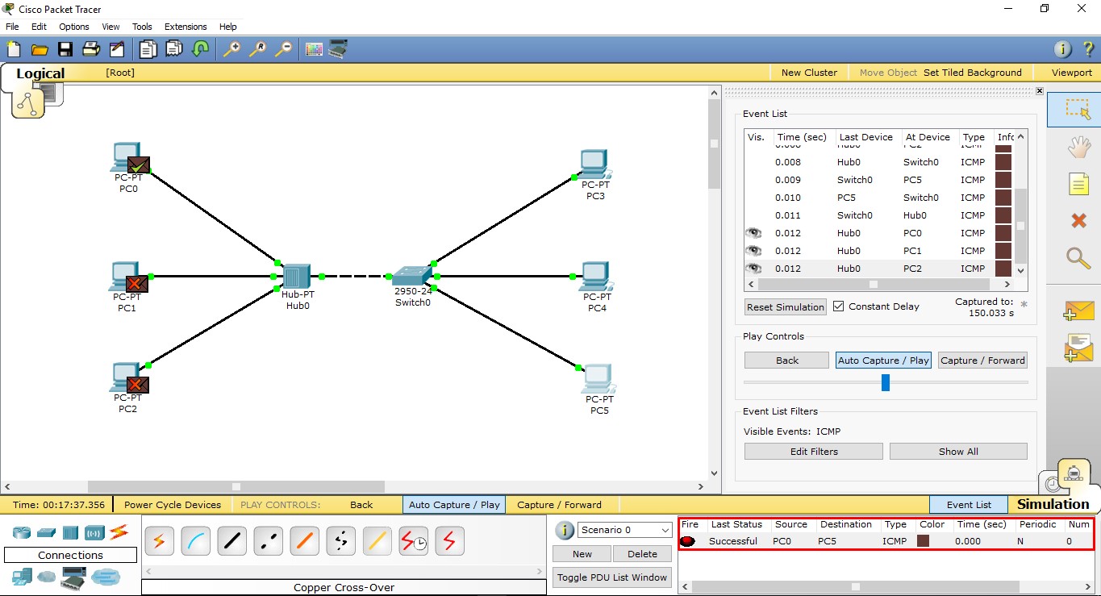This screenshot has height=596, width=1101.
Task: Open the Options menu
Action: (74, 27)
